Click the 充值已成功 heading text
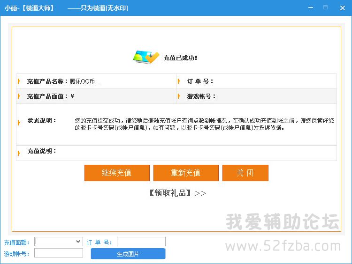Screen dimensions: 352x264 [x=181, y=58]
